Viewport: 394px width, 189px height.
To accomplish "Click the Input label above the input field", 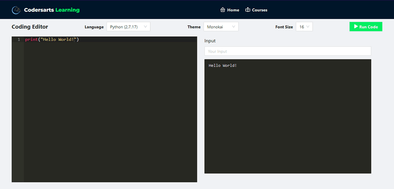I will pyautogui.click(x=210, y=41).
